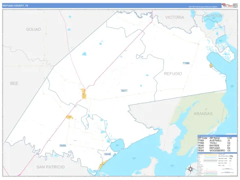Click the 78377 ZIP label on the map

click(x=124, y=90)
